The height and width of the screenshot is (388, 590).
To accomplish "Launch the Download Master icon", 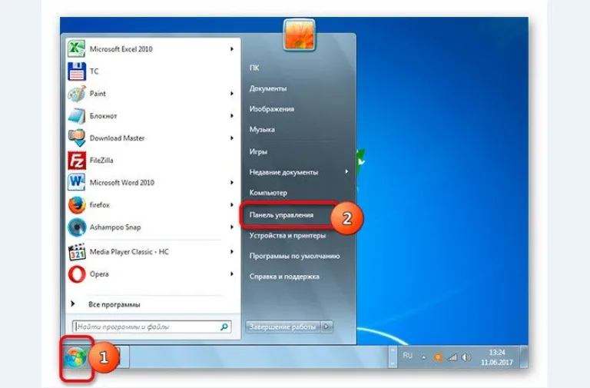I will click(77, 138).
